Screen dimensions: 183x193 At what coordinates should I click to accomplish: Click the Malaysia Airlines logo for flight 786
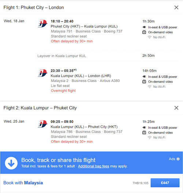pos(42,124)
